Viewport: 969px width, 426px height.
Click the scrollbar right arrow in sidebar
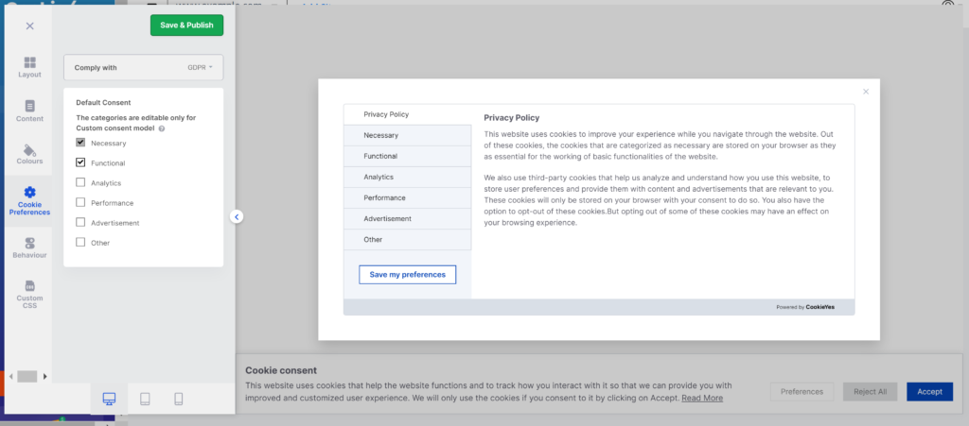pos(44,376)
